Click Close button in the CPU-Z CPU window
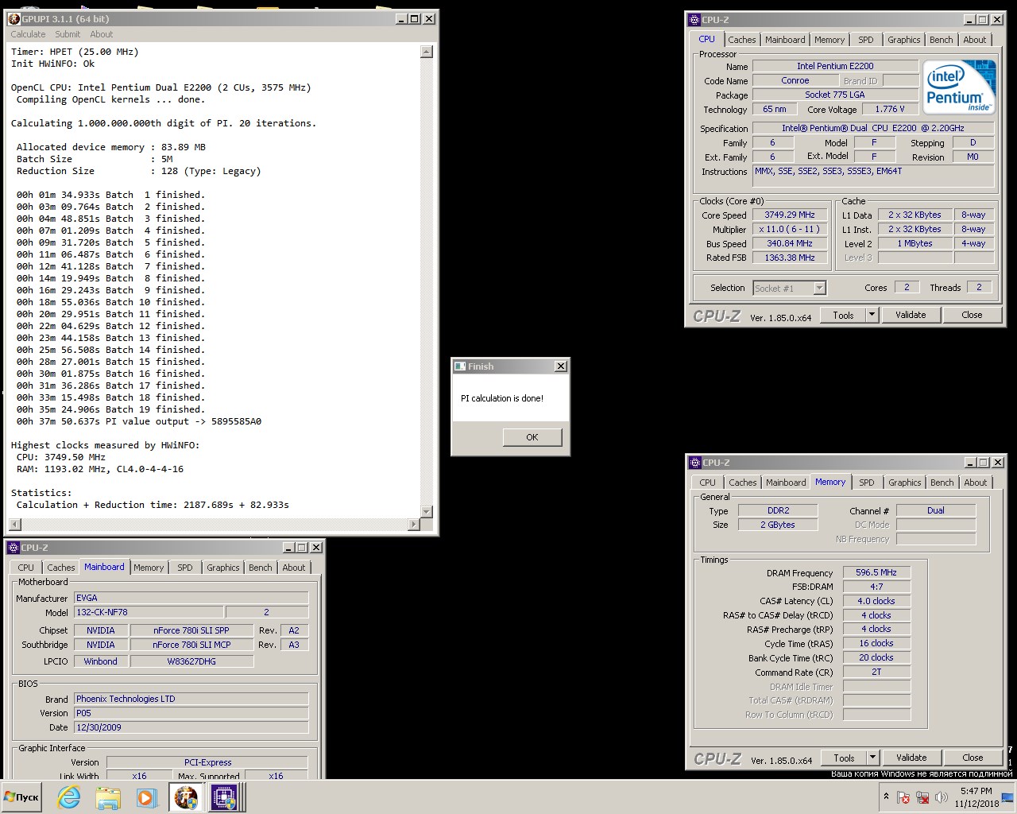Image resolution: width=1017 pixels, height=814 pixels. [972, 315]
